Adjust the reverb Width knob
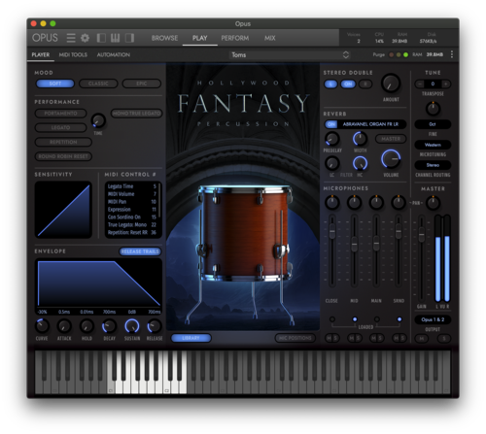Viewport: 486px width, 434px height. pos(360,139)
